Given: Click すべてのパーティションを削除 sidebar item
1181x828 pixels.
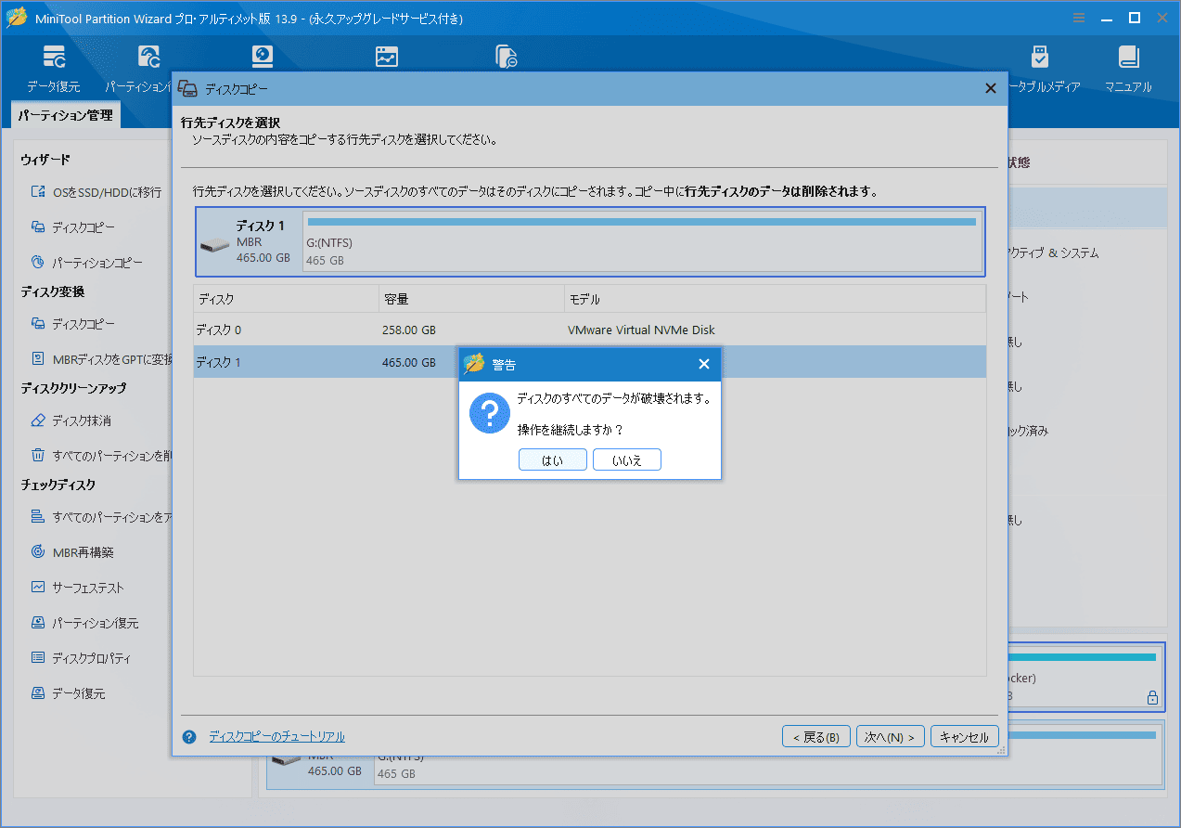Looking at the screenshot, I should [x=112, y=456].
